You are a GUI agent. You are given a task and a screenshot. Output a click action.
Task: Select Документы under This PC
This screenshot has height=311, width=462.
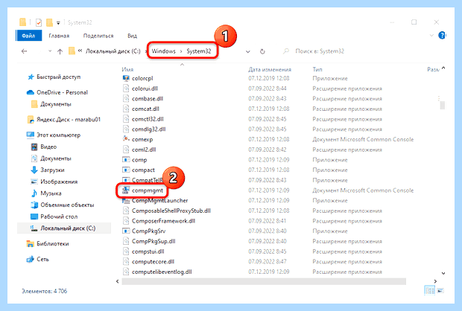point(56,158)
